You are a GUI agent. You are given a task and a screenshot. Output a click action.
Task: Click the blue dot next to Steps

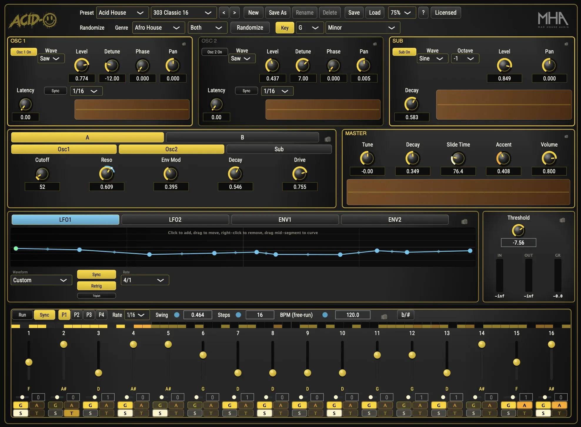tap(238, 315)
